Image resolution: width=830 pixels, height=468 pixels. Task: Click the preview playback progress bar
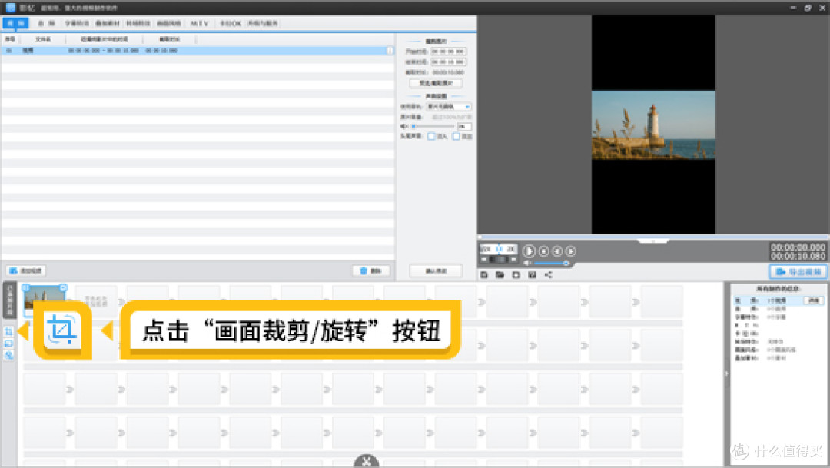click(652, 237)
